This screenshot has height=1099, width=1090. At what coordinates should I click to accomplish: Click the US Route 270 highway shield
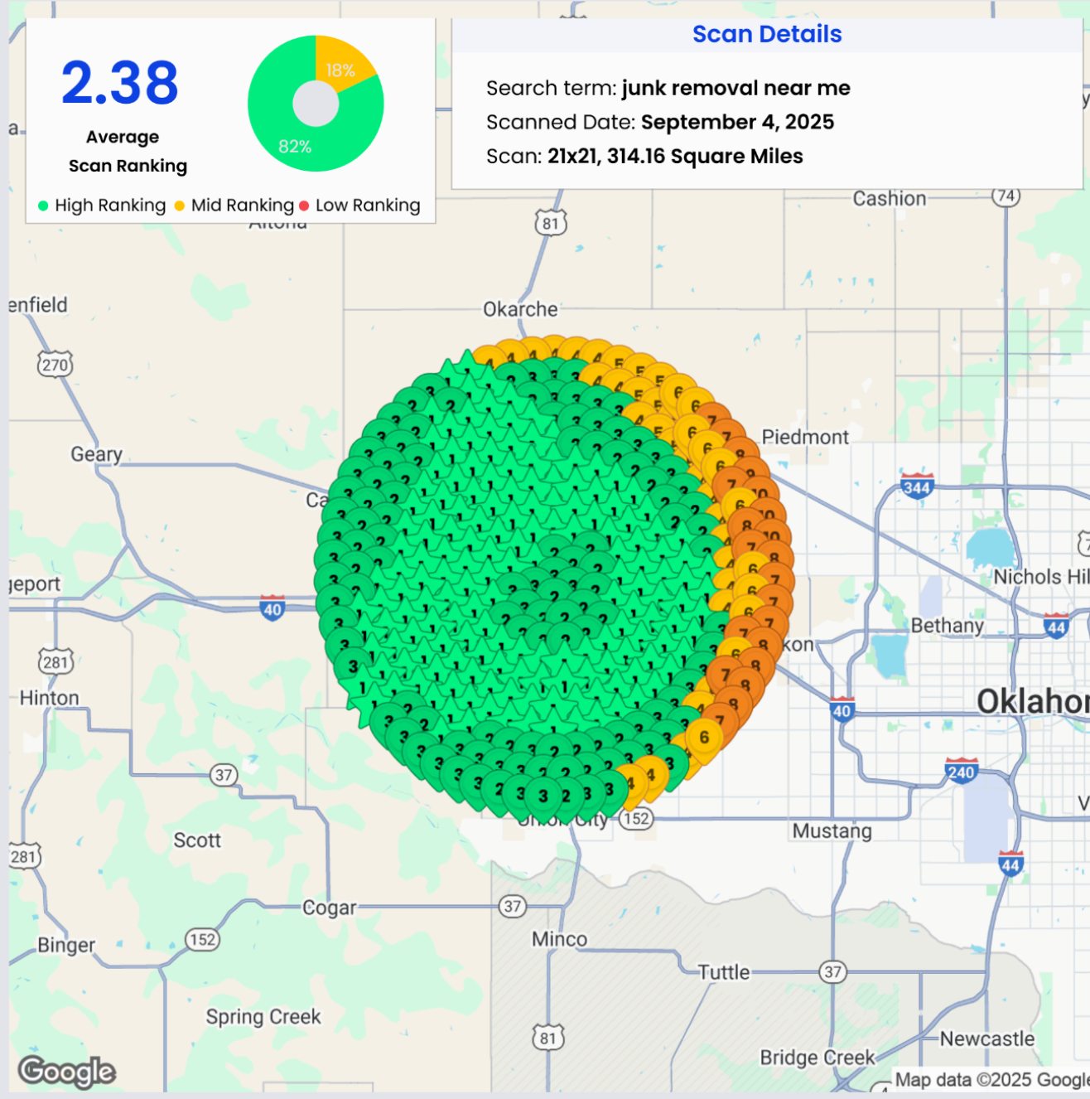tap(55, 365)
